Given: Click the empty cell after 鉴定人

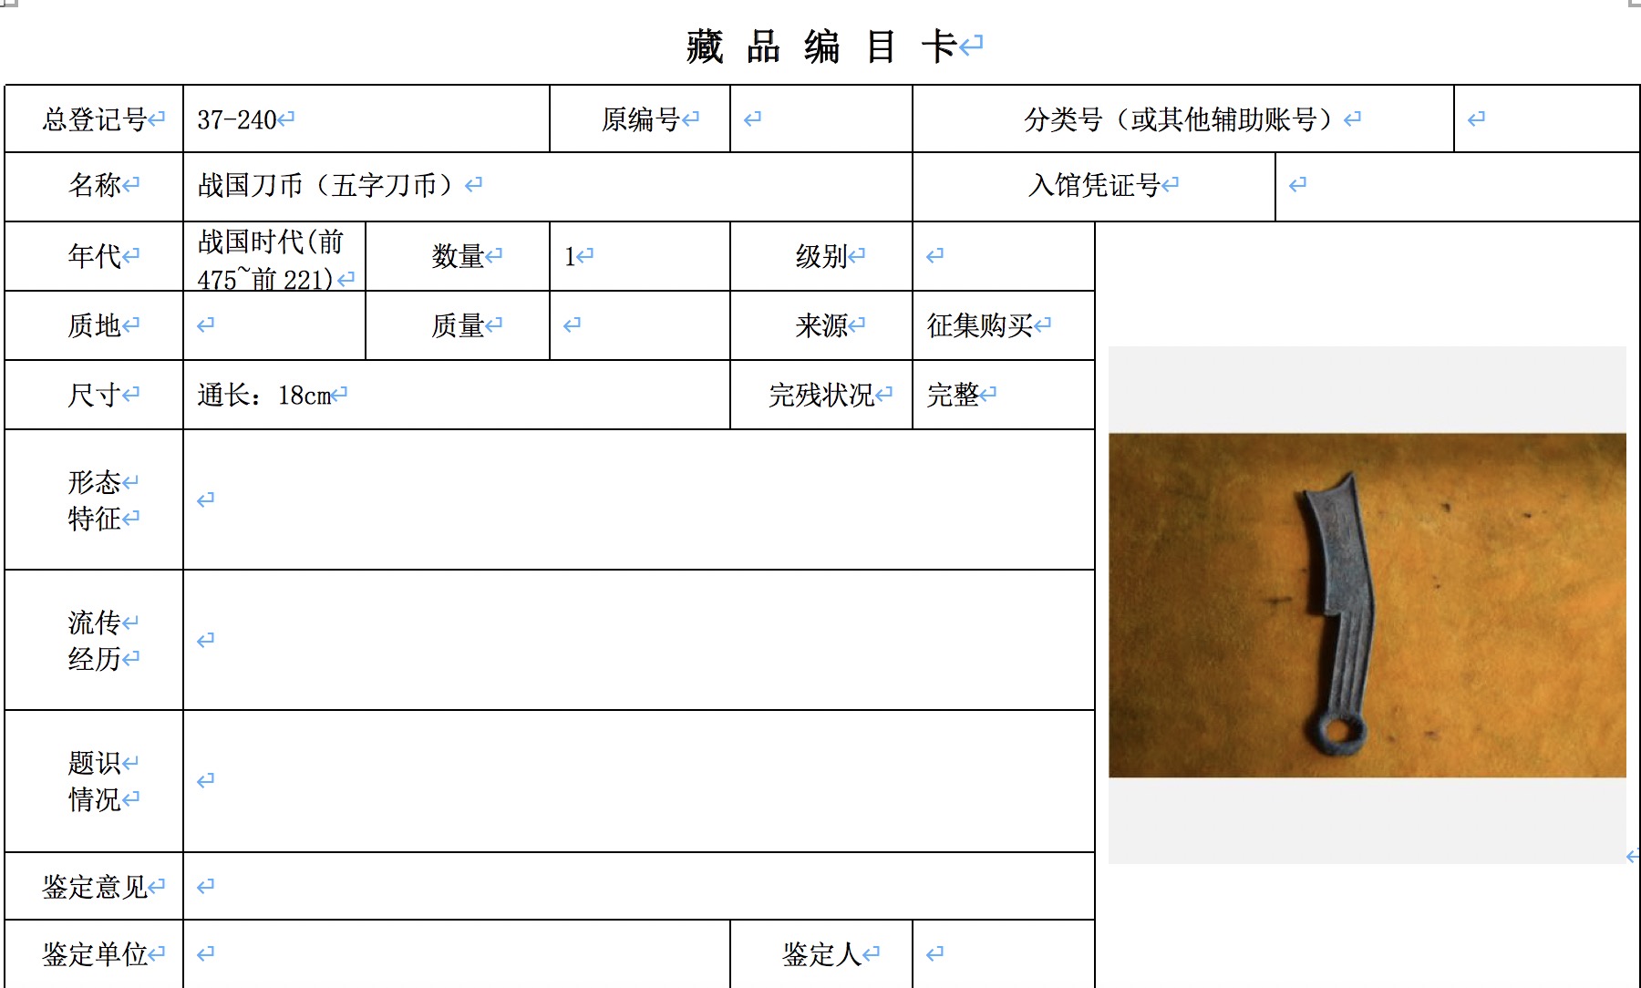Looking at the screenshot, I should [1004, 954].
